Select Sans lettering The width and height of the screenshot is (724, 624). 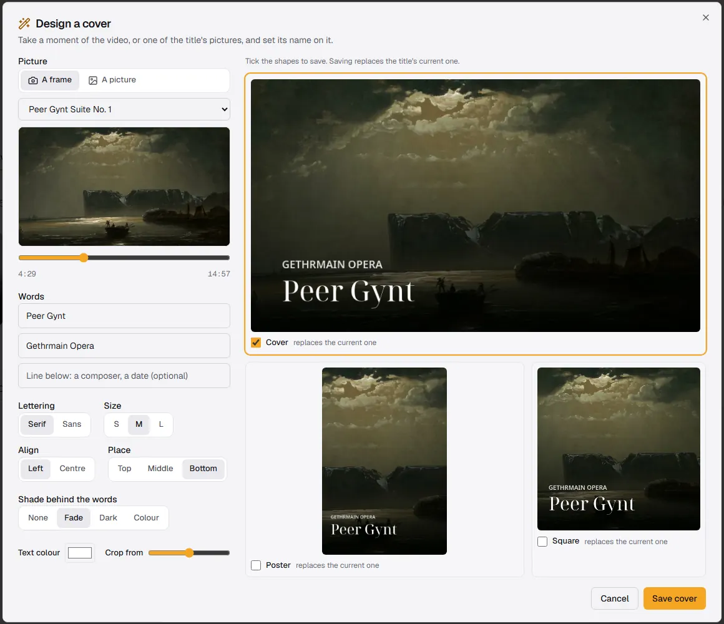[x=72, y=424]
